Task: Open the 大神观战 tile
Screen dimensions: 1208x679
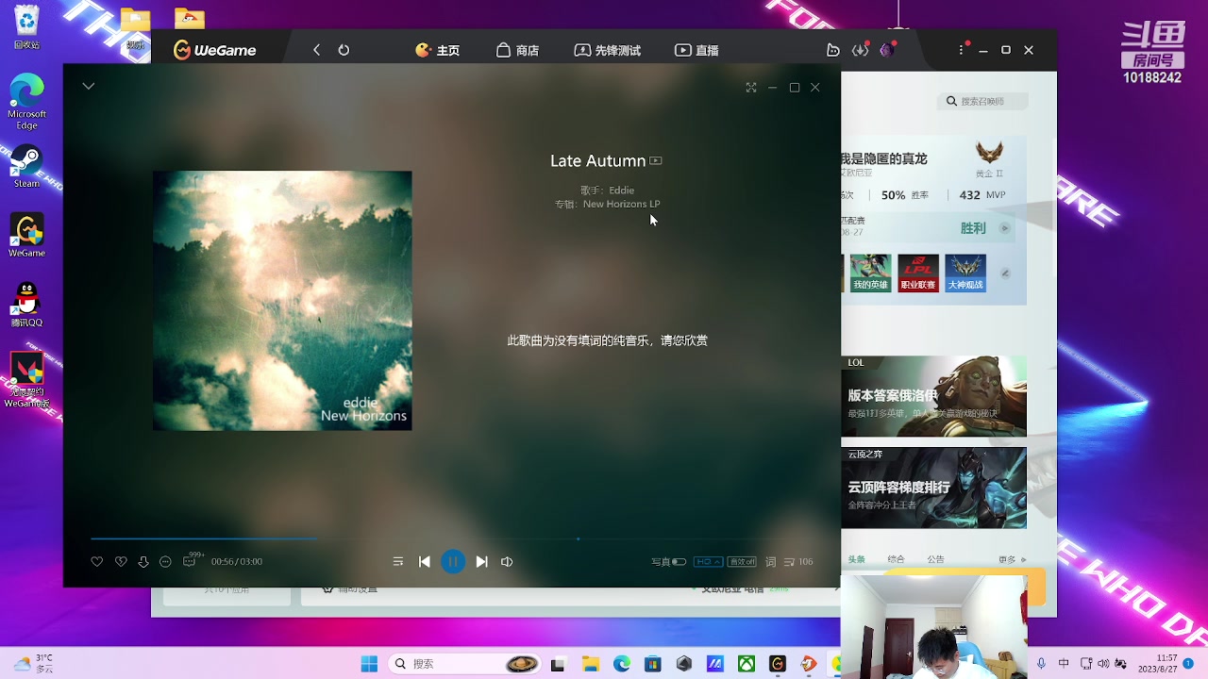Action: point(965,273)
